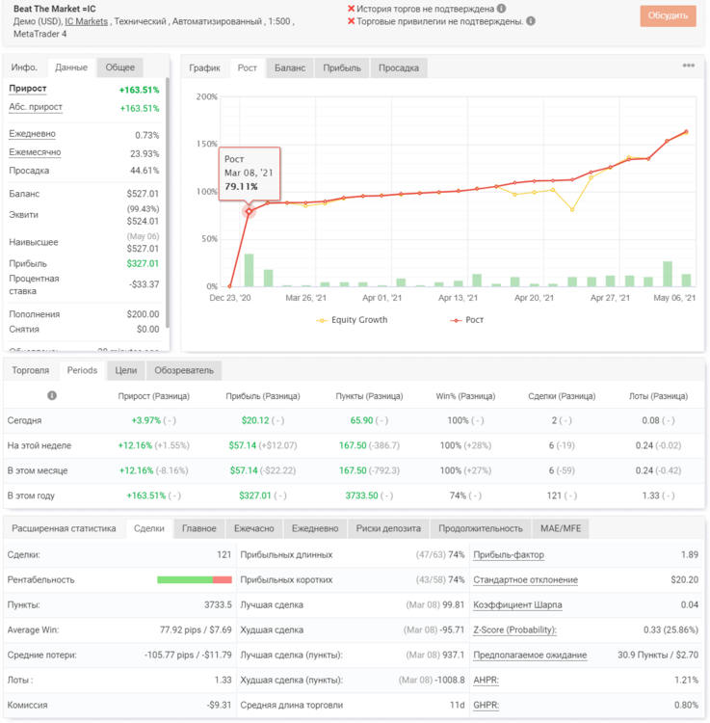Click the Mar 08 highlighted chart point
Screen dimensions: 710x723
pyautogui.click(x=249, y=211)
